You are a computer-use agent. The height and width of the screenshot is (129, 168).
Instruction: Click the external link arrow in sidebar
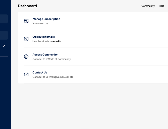click(x=4, y=46)
